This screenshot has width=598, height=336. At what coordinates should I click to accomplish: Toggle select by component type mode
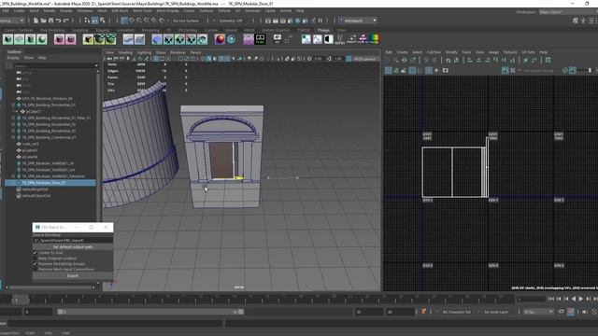(102, 21)
